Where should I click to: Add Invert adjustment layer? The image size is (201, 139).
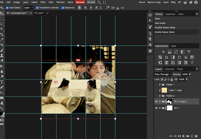[160, 63]
